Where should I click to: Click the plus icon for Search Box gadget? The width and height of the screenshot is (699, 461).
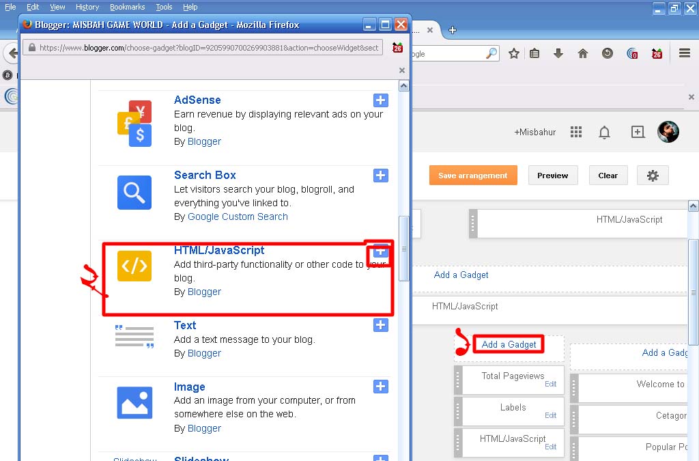(381, 176)
